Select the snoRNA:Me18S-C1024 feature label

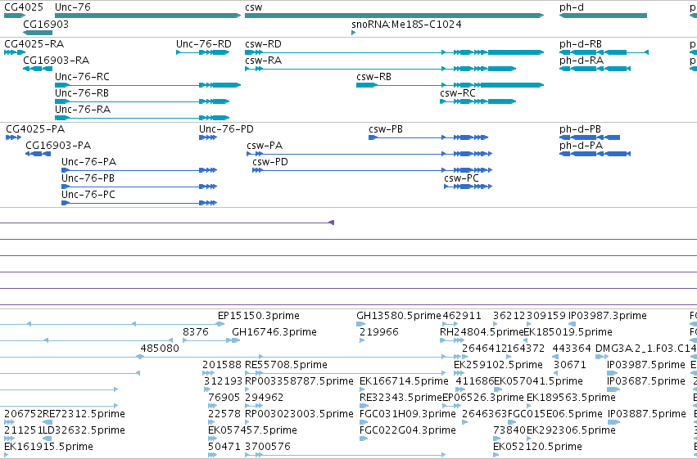tap(406, 24)
